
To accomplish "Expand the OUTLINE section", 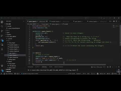I will [8, 70].
